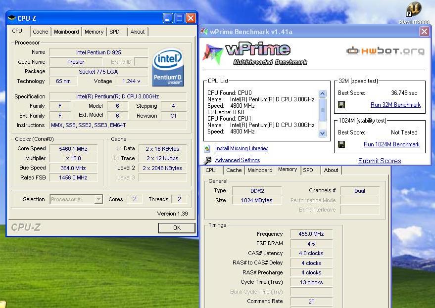Select SPD tab in rear CPU-Z window
The image size is (435, 308).
(x=308, y=170)
